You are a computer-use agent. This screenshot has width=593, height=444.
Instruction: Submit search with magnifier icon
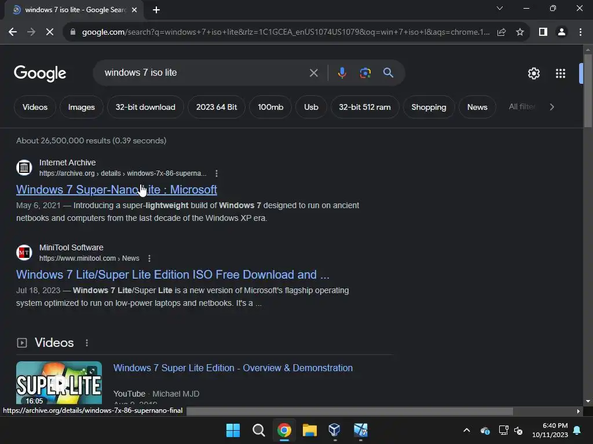tap(388, 73)
